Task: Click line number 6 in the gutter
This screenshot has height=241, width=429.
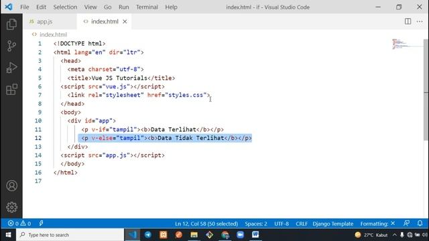Action: tap(40, 86)
